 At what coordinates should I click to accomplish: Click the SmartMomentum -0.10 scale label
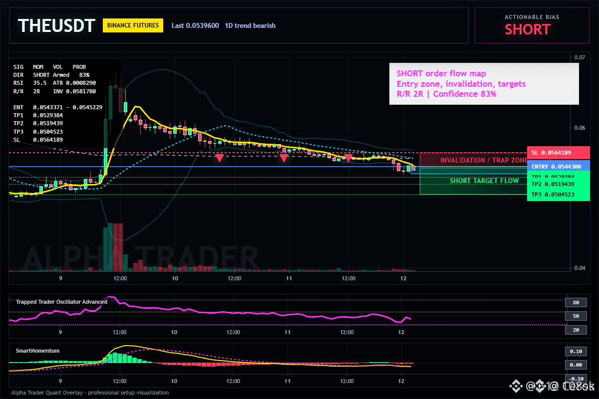[576, 379]
